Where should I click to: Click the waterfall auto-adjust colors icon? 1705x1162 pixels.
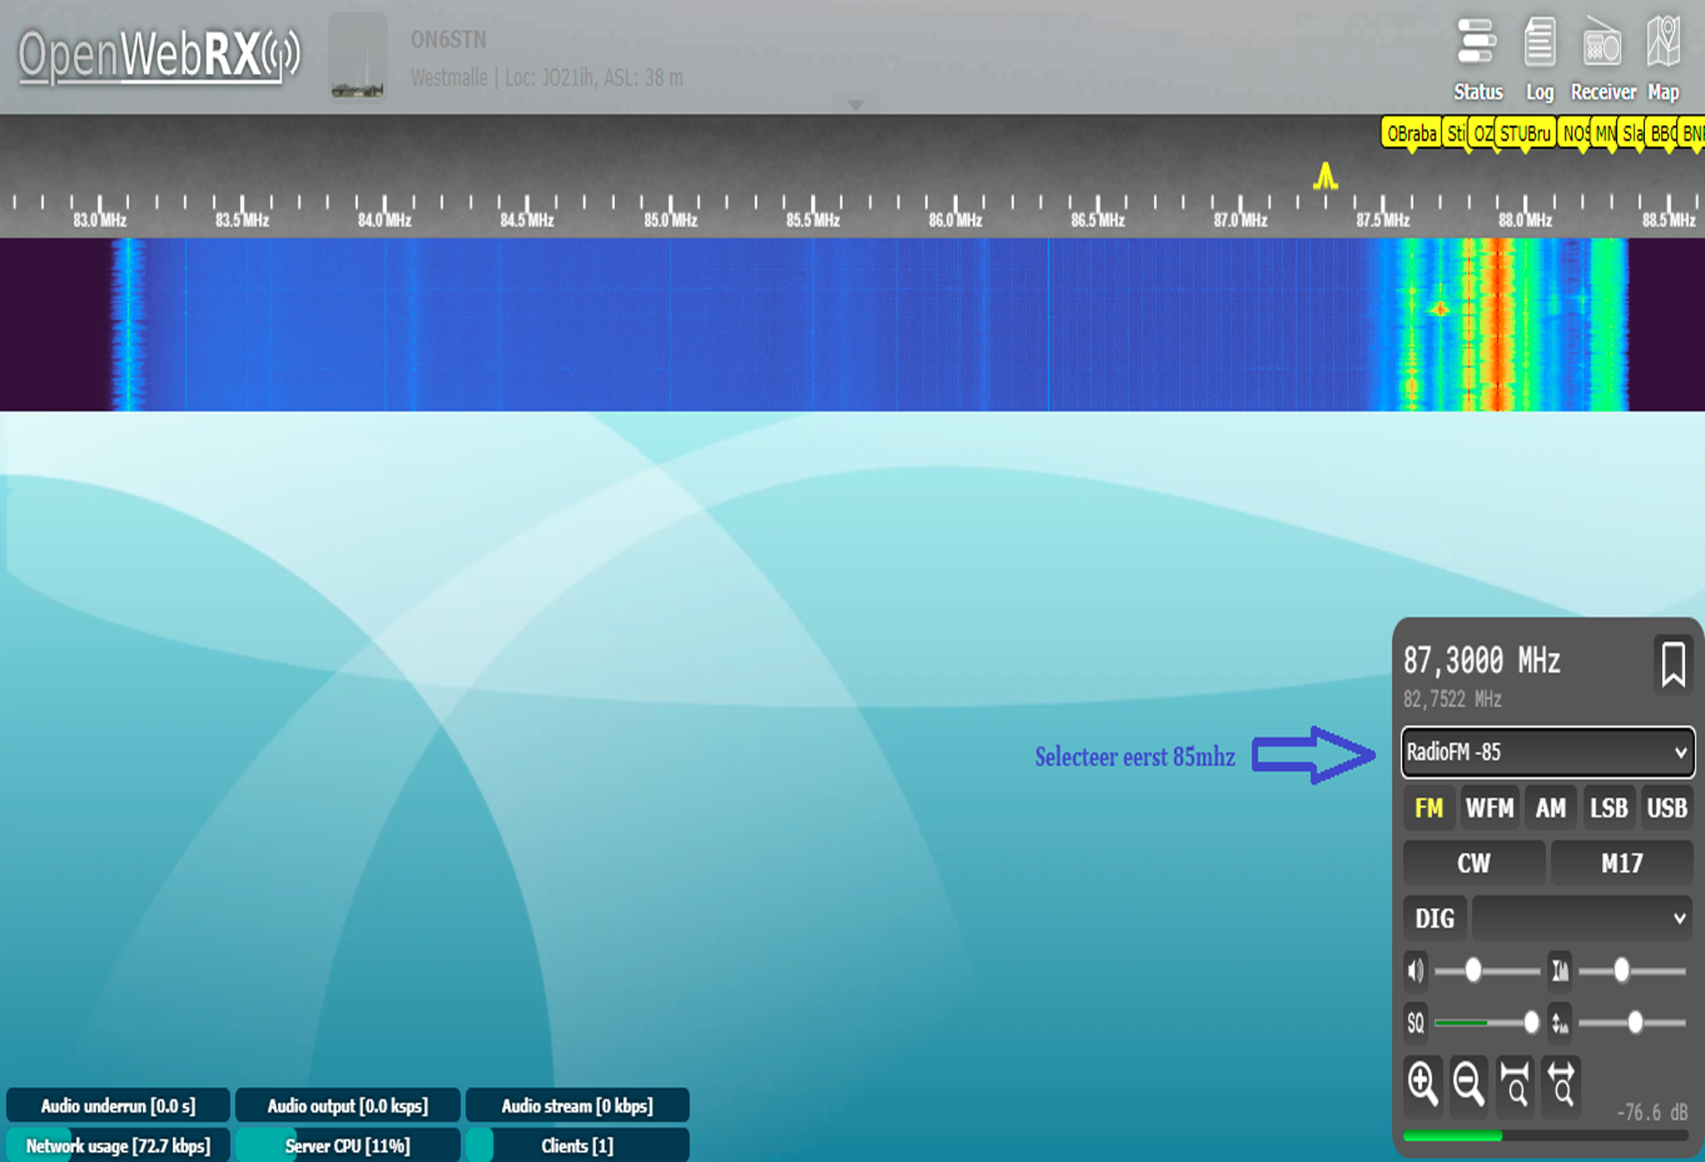[1560, 971]
